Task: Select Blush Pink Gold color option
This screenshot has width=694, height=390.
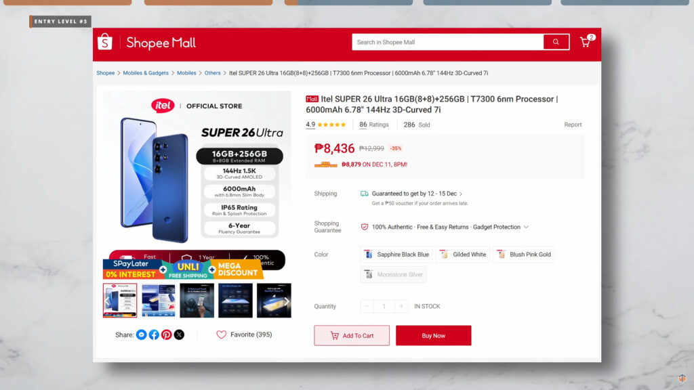Action: coord(524,255)
